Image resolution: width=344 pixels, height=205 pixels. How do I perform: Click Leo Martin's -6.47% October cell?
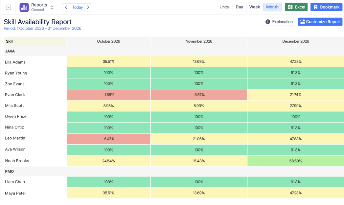click(109, 139)
